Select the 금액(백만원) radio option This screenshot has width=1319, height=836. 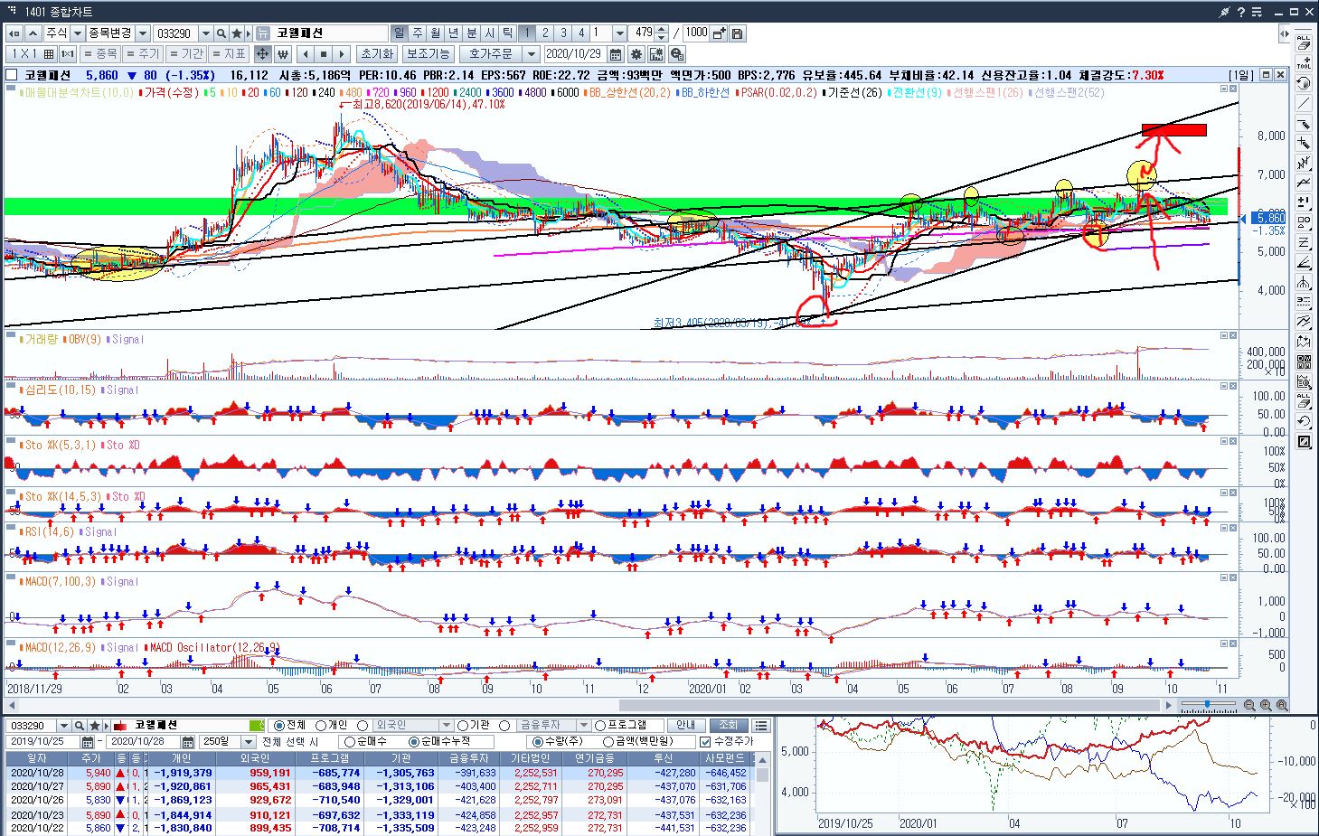pyautogui.click(x=608, y=742)
